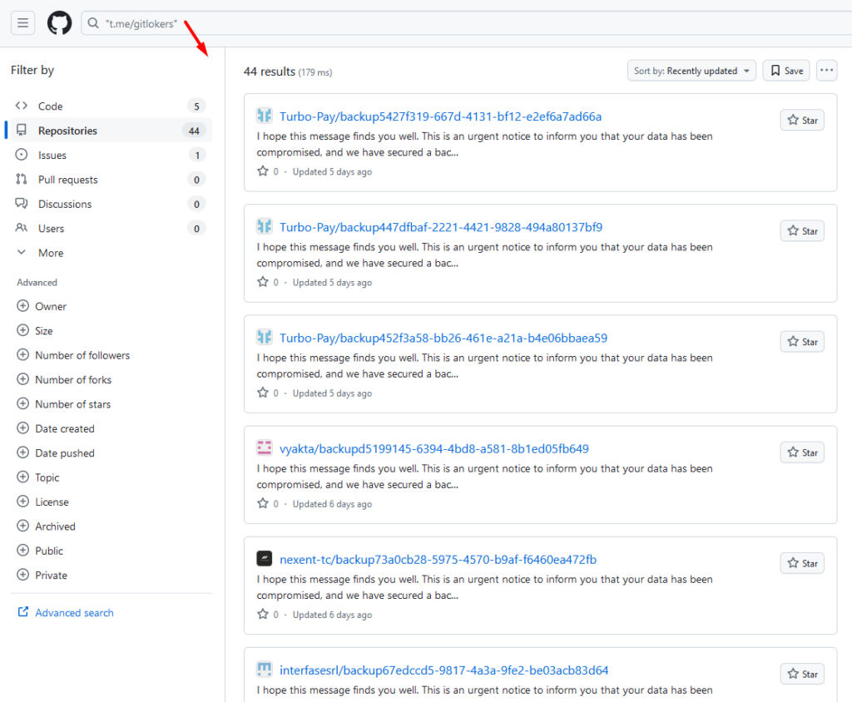The image size is (852, 702).
Task: Switch to the Code results filter
Action: click(x=50, y=106)
